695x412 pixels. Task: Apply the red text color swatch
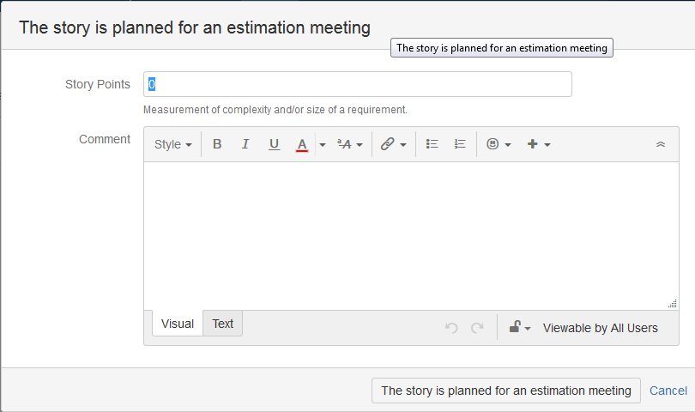[302, 144]
